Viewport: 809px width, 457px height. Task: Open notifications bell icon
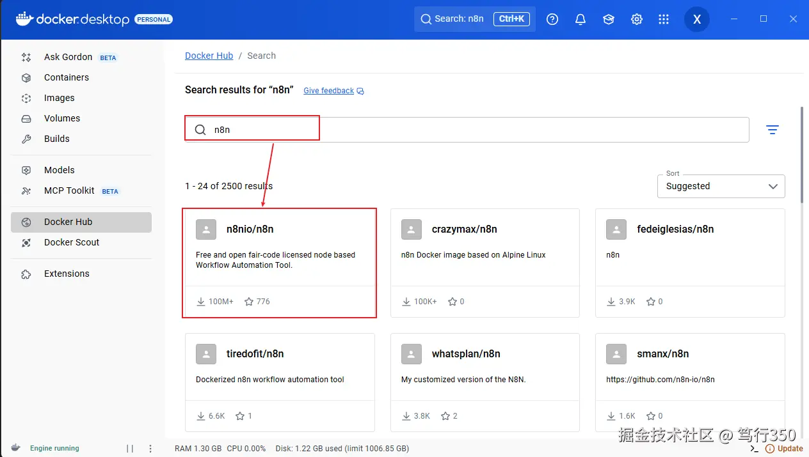click(581, 20)
